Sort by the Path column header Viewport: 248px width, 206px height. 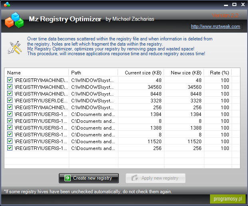93,73
